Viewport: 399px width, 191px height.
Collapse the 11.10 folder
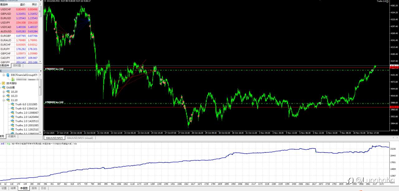[4, 100]
